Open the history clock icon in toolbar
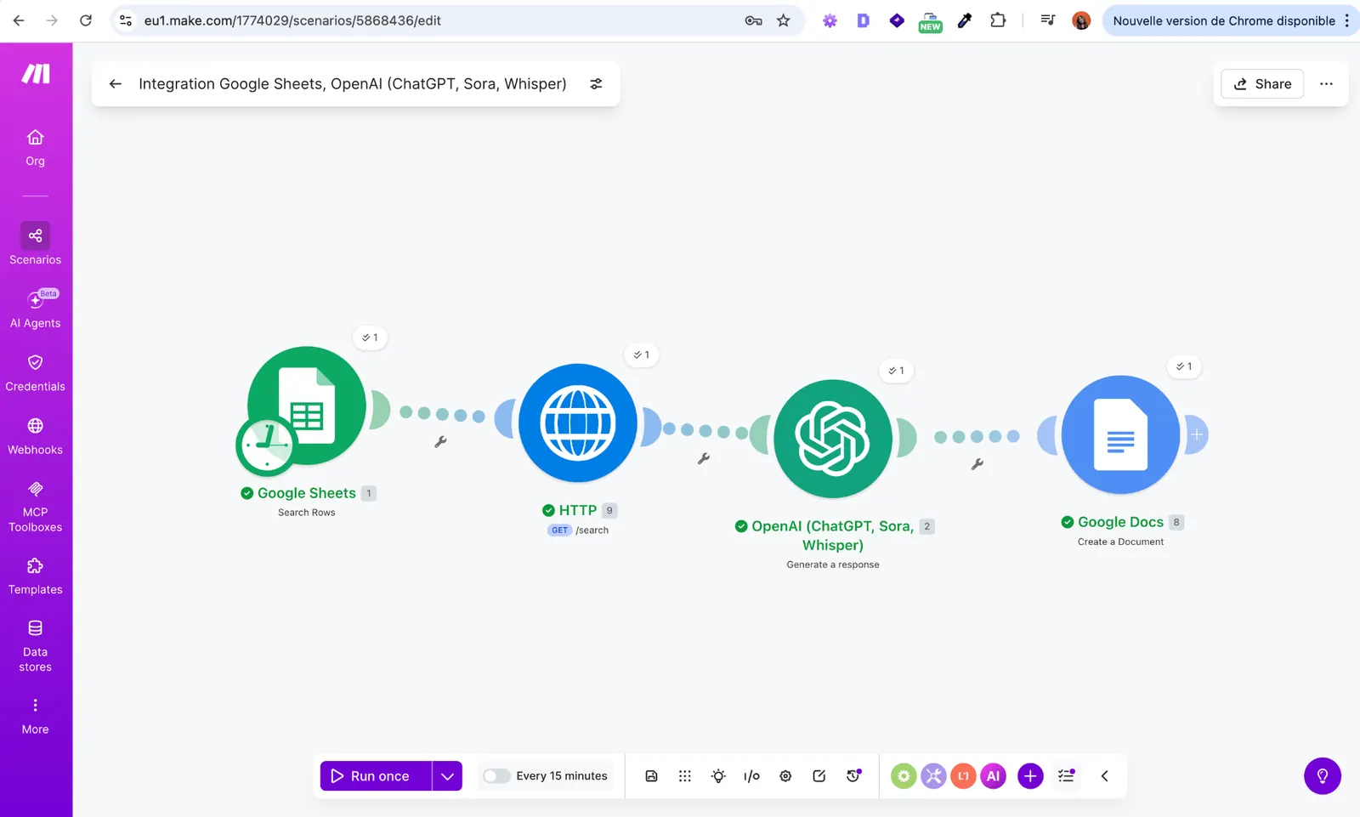The image size is (1360, 817). pos(853,775)
